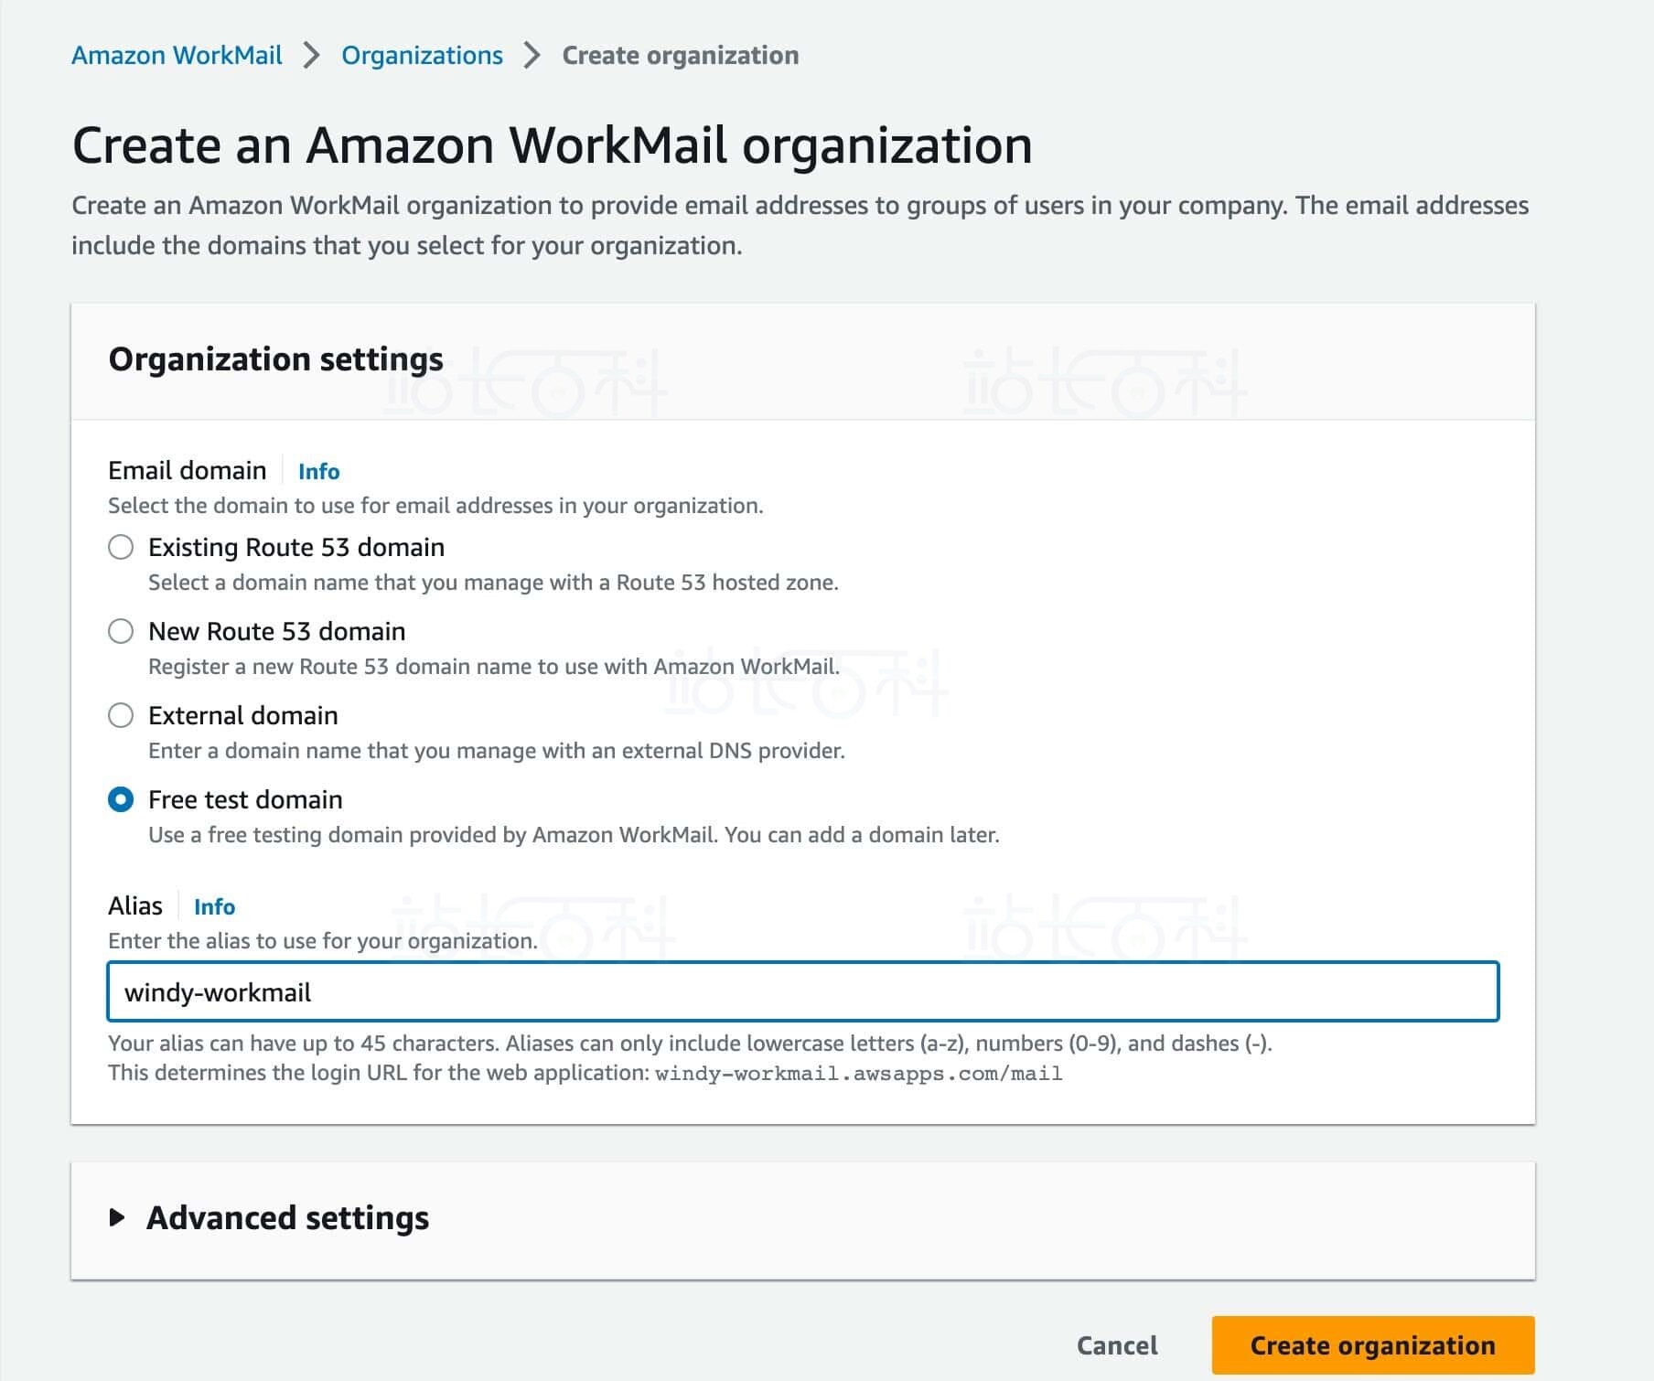Open Info link beside Email domain
The height and width of the screenshot is (1381, 1654).
[x=318, y=472]
